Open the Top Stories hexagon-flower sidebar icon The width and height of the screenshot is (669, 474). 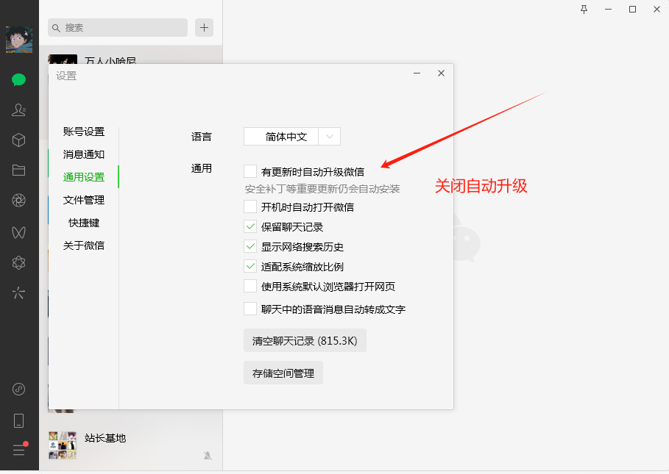click(19, 262)
